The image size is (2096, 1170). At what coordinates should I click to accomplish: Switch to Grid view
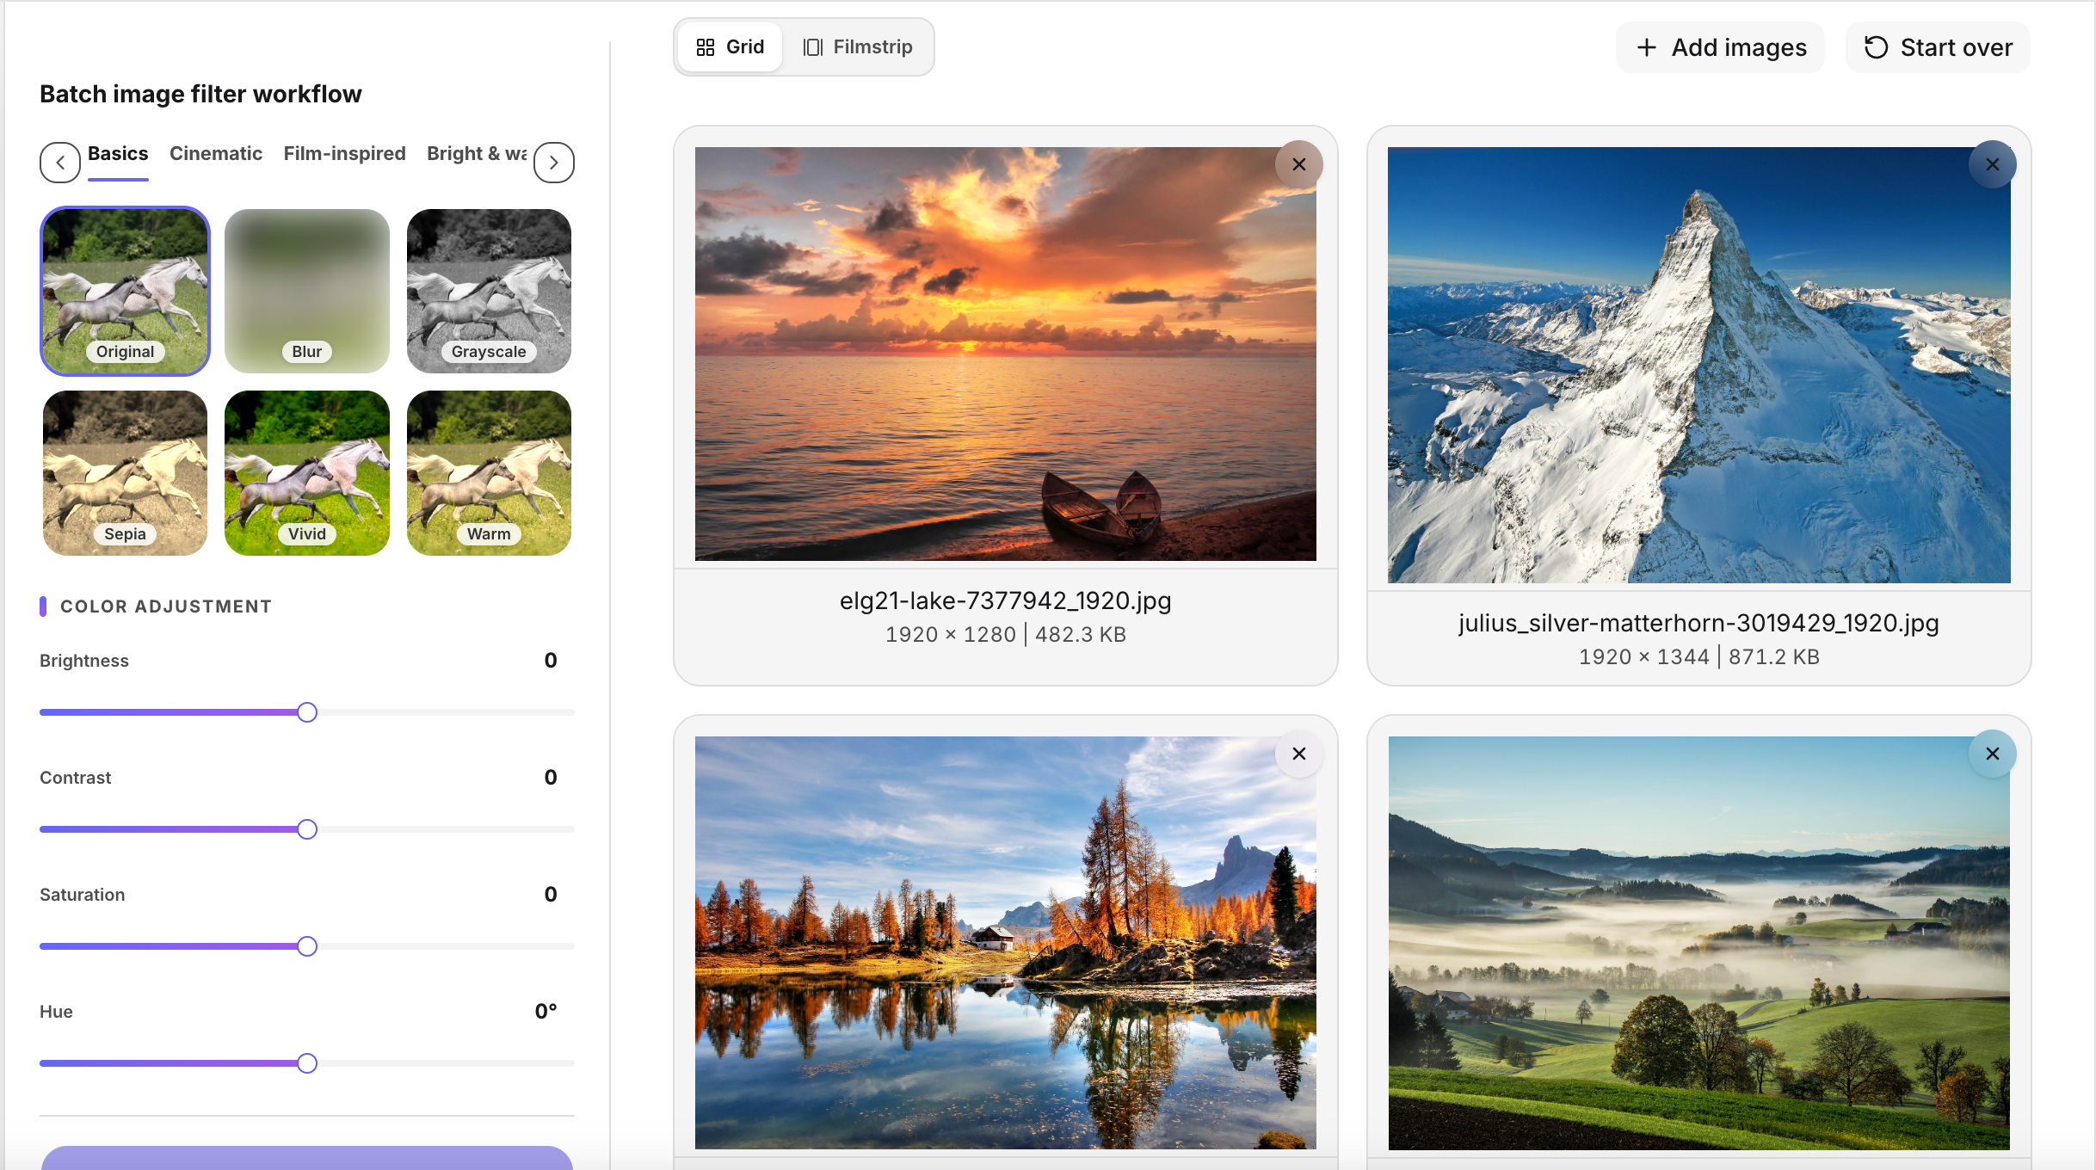tap(730, 46)
